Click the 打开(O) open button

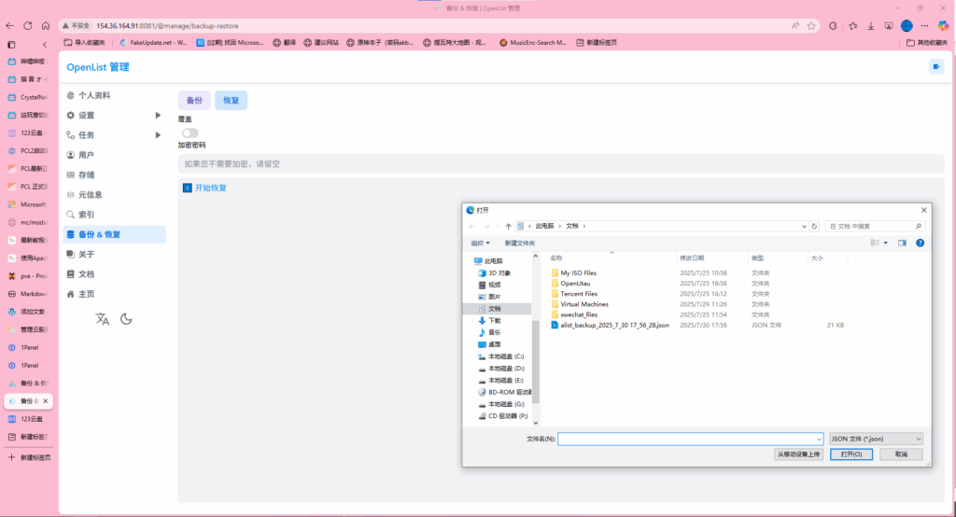pyautogui.click(x=856, y=454)
